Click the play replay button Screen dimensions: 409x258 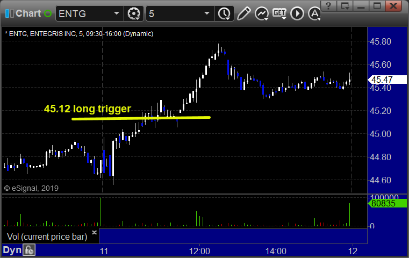click(x=297, y=13)
